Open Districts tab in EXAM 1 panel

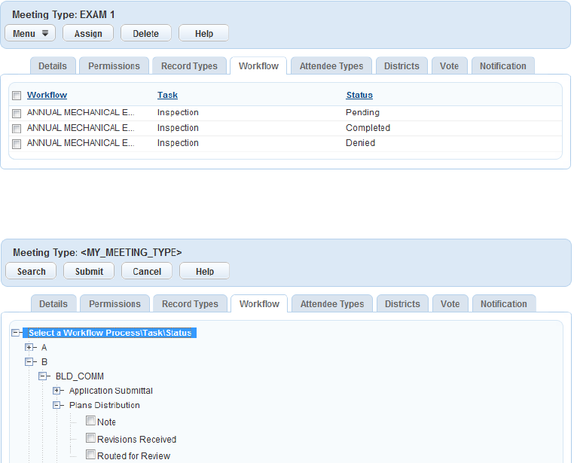click(401, 65)
